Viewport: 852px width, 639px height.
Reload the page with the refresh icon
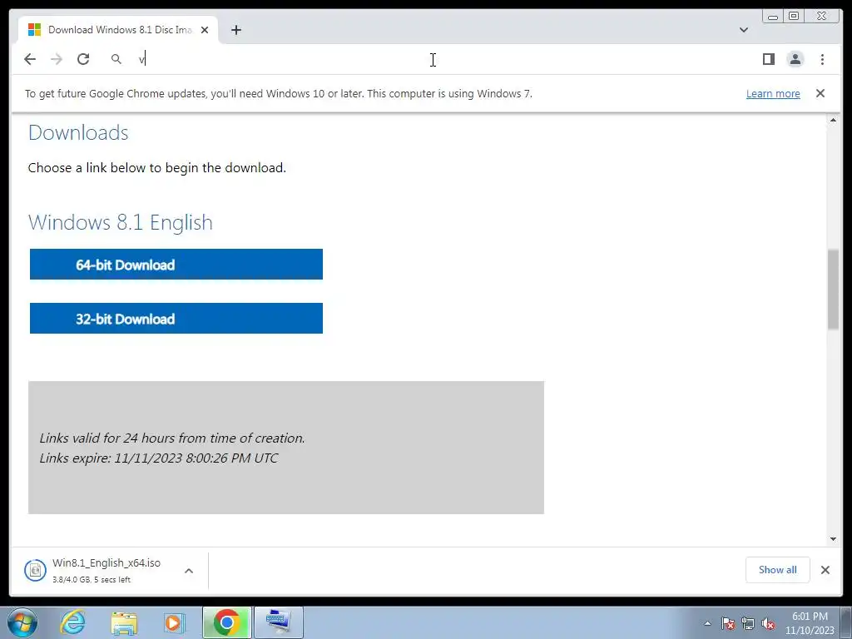coord(83,59)
